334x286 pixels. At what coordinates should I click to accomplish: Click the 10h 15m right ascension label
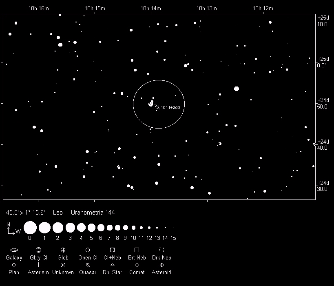click(x=95, y=8)
